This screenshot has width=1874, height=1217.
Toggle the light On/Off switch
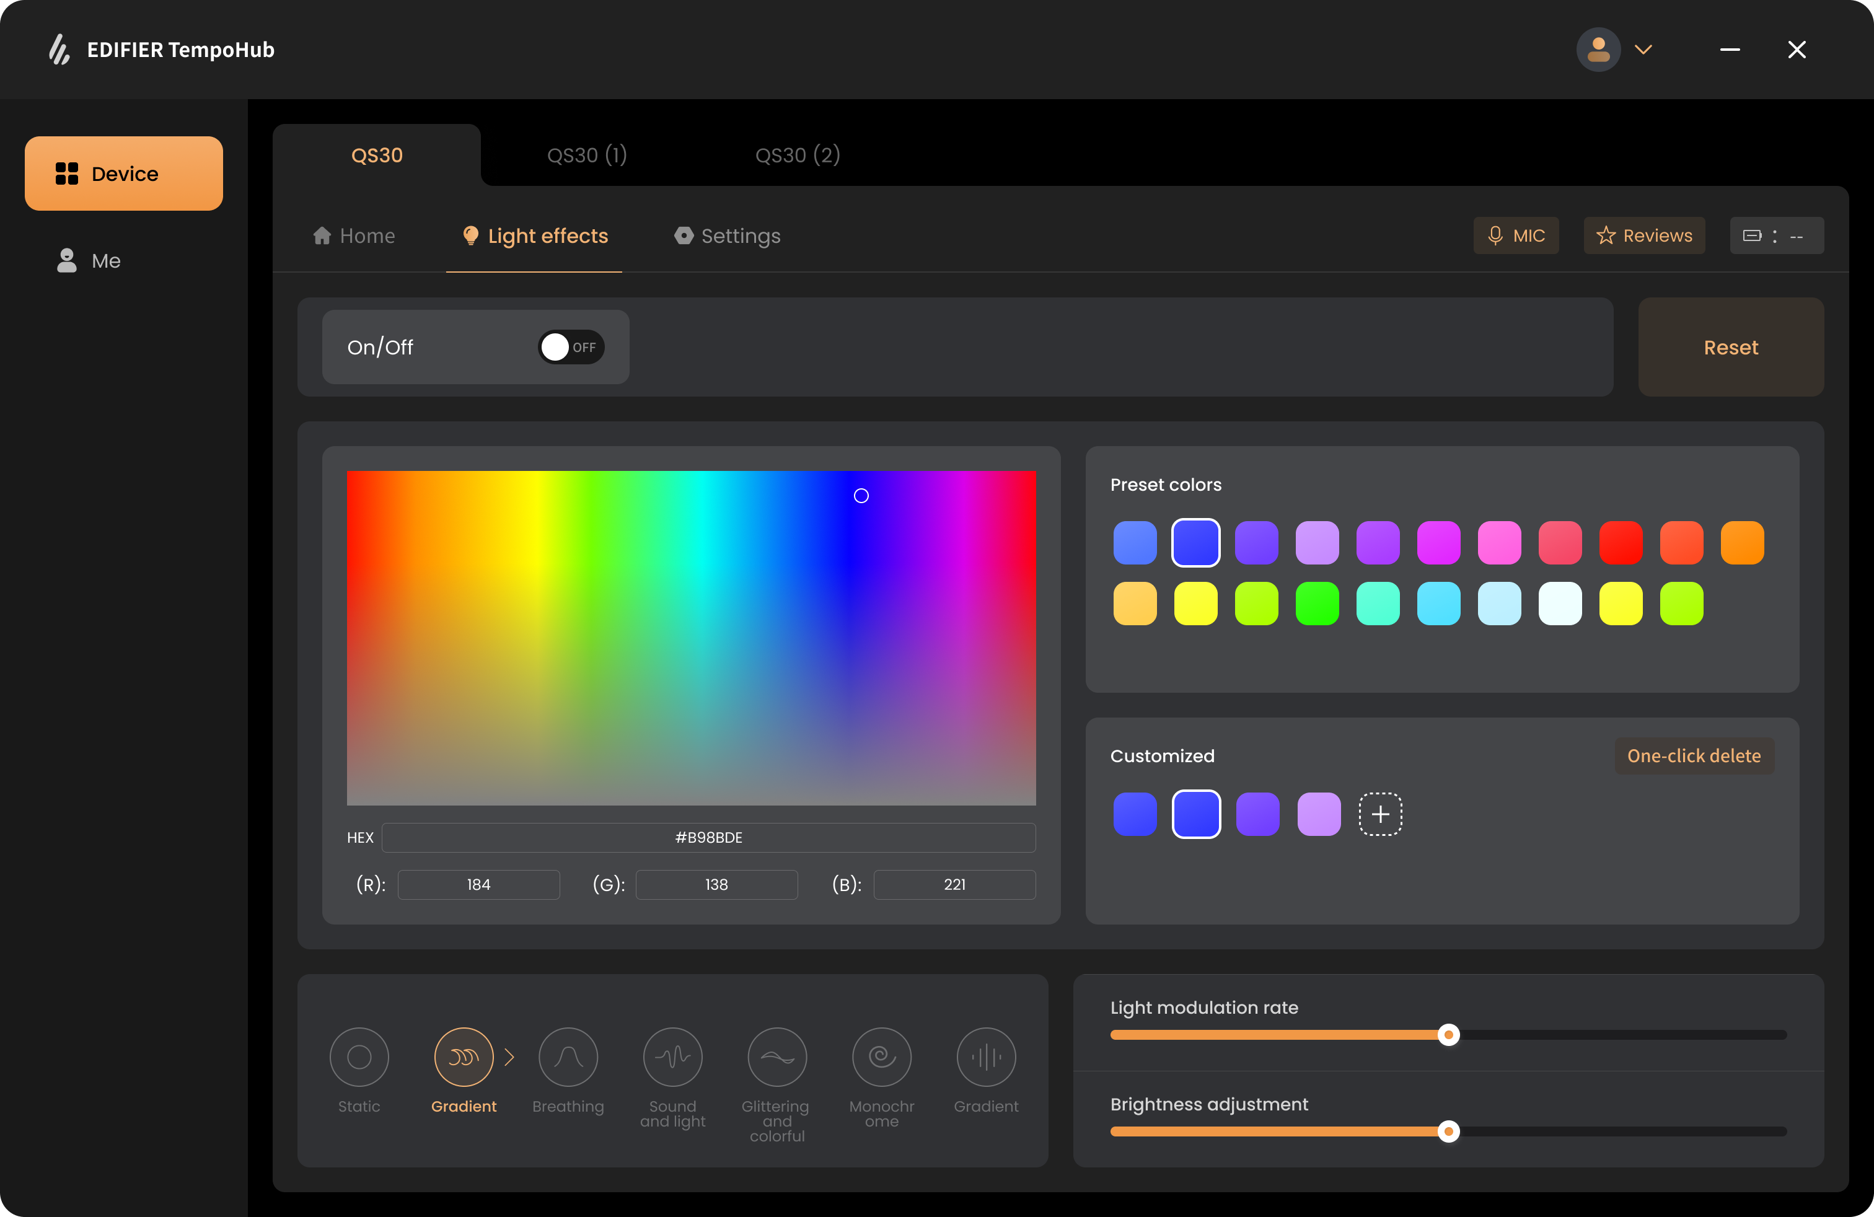pos(570,347)
